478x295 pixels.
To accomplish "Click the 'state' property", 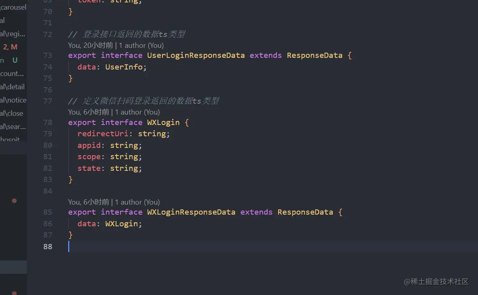I will (x=89, y=168).
